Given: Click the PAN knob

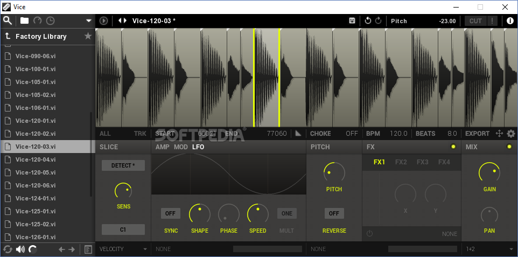Looking at the screenshot, I should point(489,214).
